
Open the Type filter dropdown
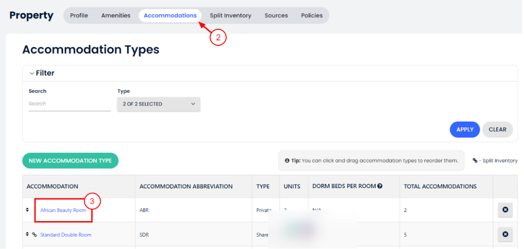[159, 104]
